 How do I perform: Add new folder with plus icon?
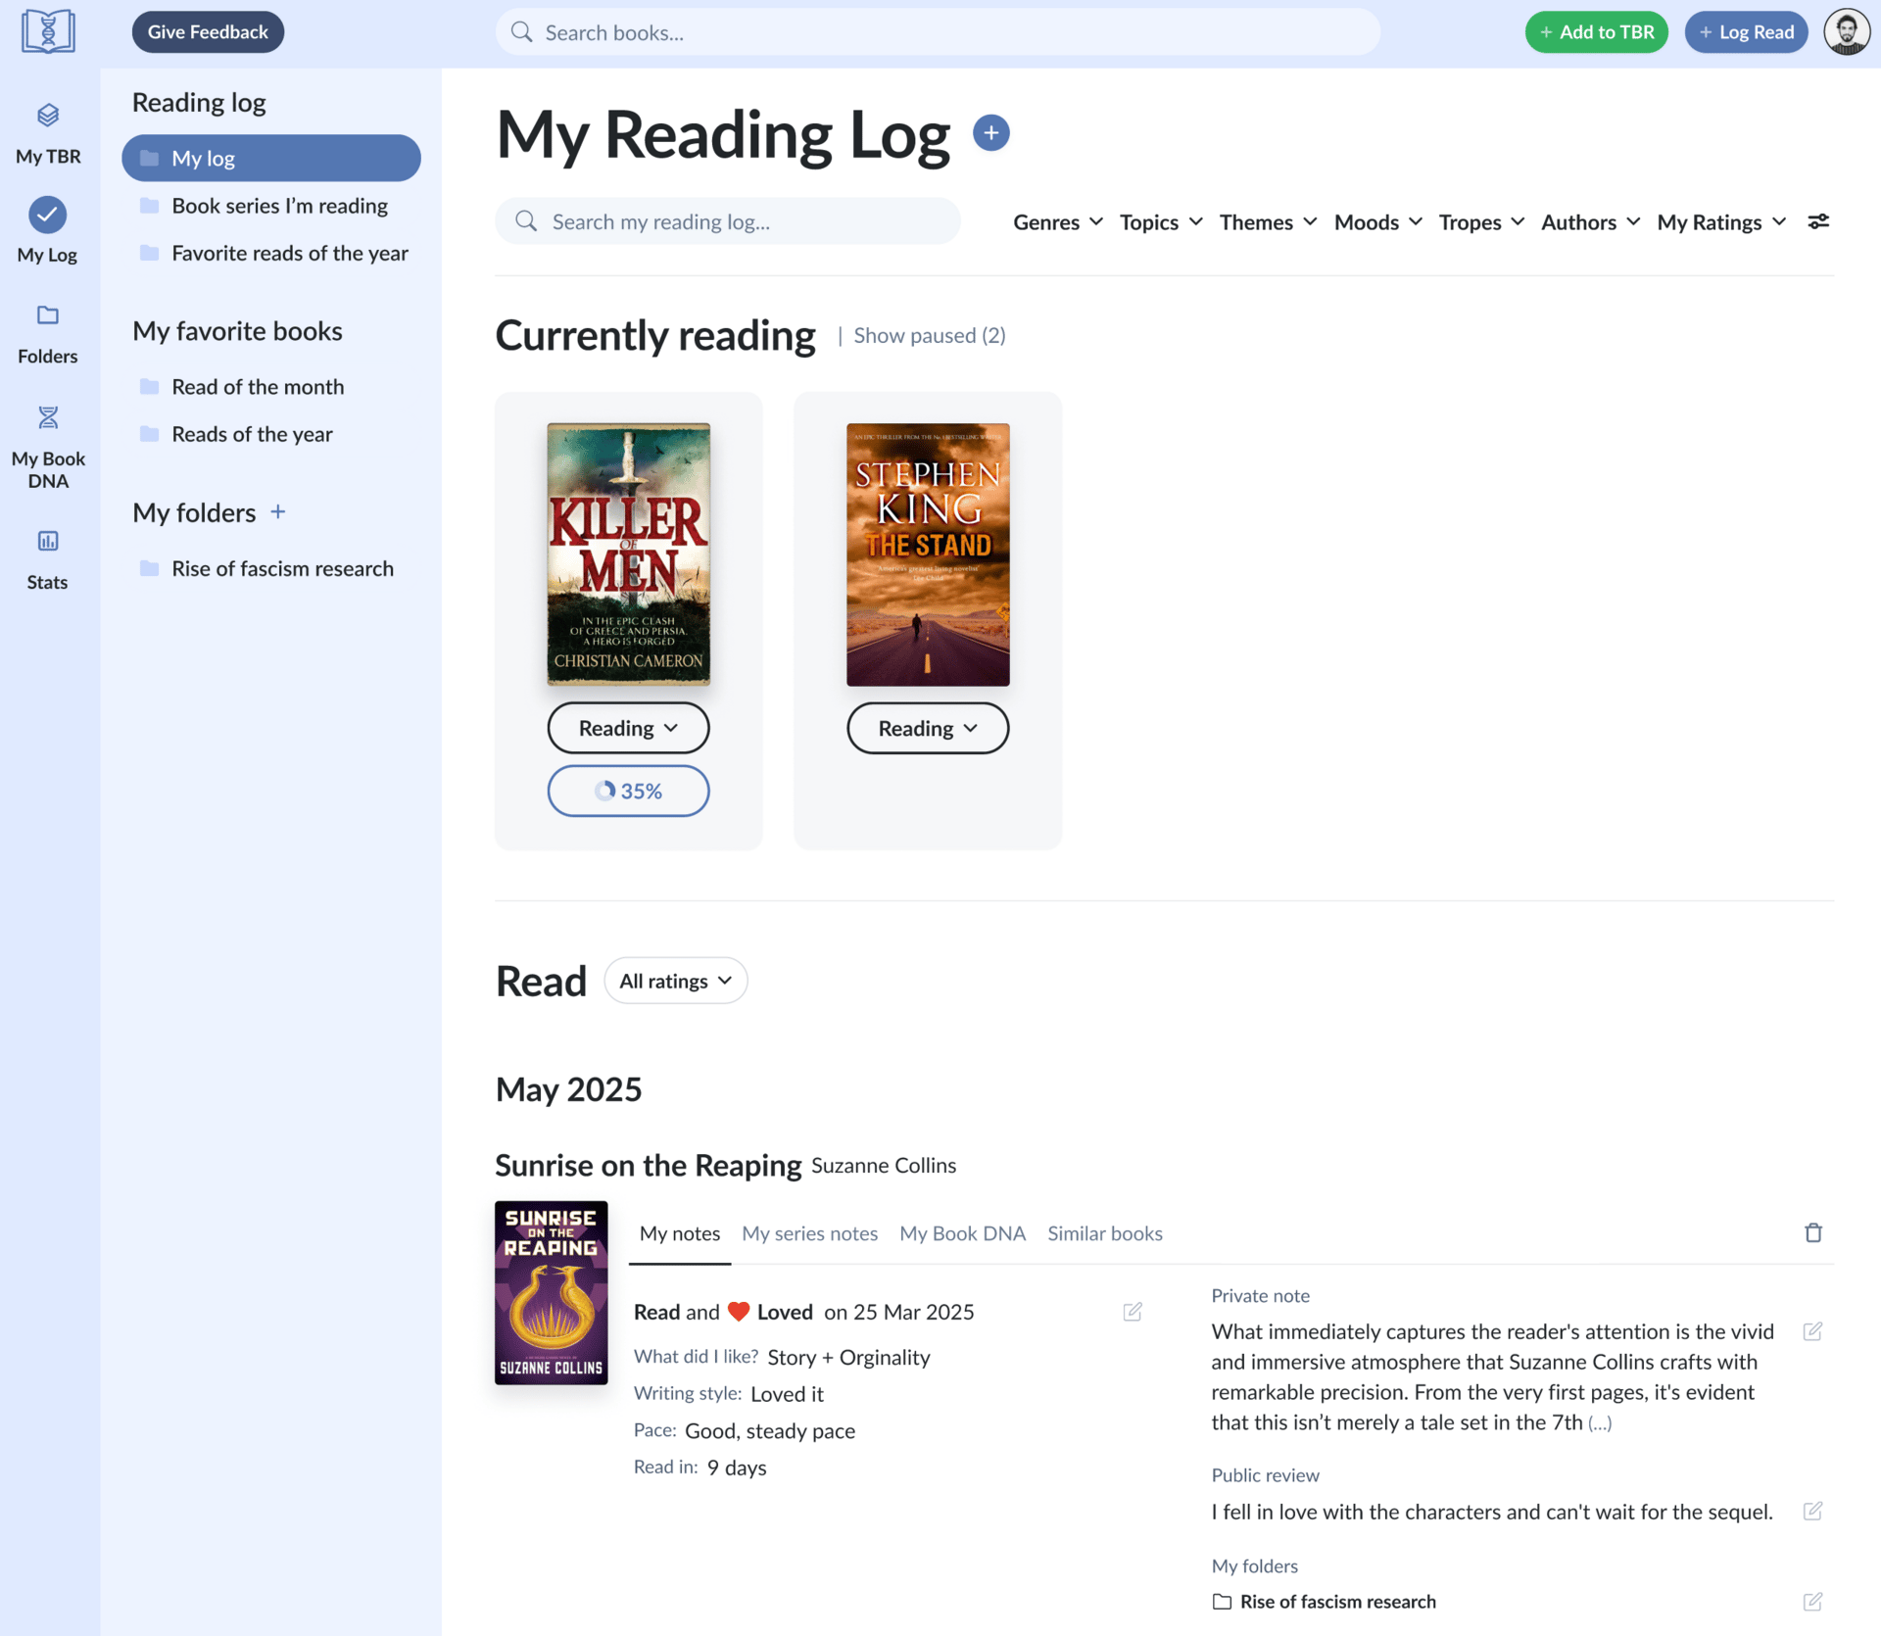coord(278,511)
